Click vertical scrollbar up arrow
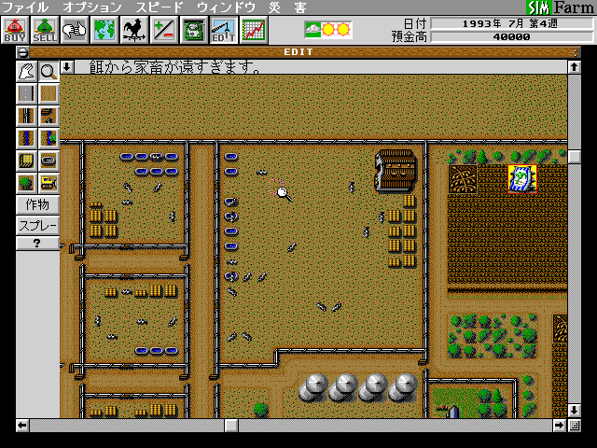The height and width of the screenshot is (448, 597). tap(575, 67)
